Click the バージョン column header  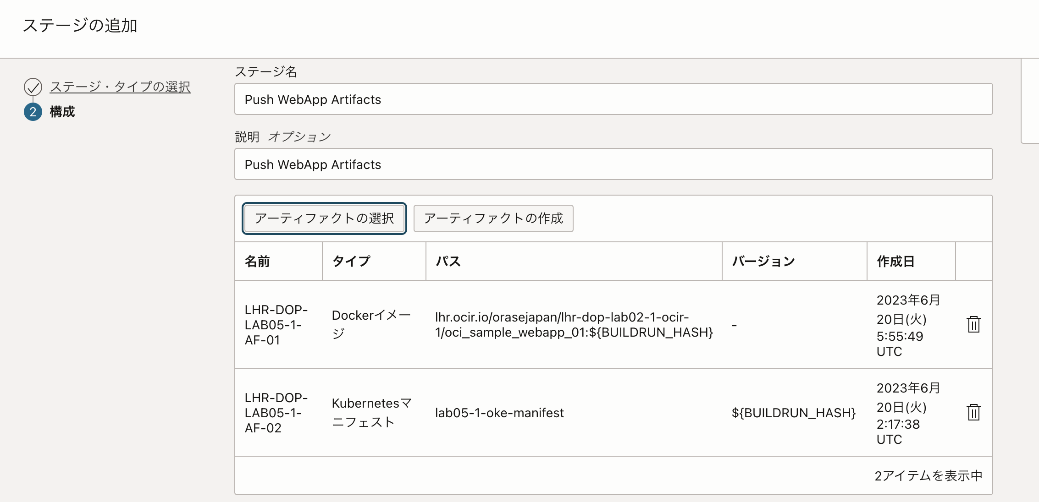763,262
